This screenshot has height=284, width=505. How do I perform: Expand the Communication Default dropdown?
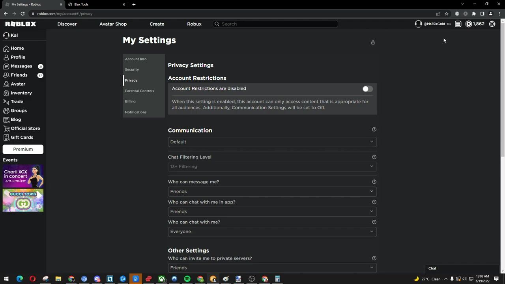tap(272, 142)
